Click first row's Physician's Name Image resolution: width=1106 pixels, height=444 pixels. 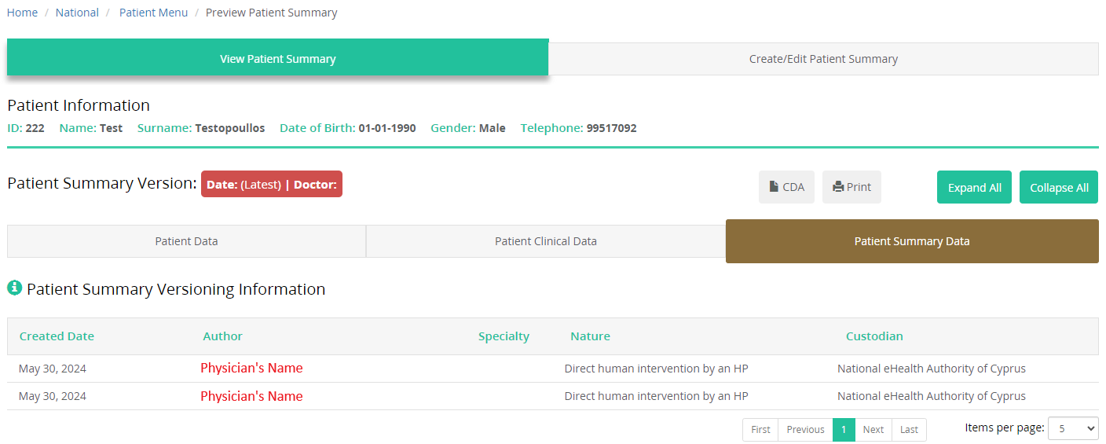pos(251,368)
